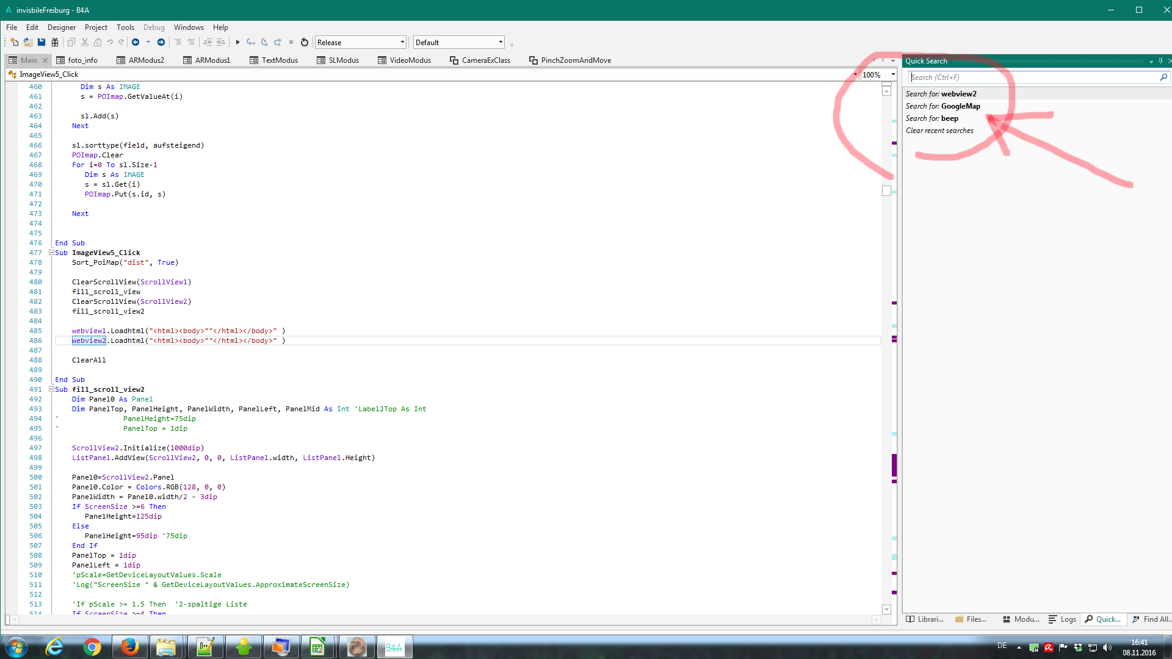This screenshot has height=659, width=1172.
Task: Pin the Quick Search panel with the pin icon
Action: (1160, 61)
